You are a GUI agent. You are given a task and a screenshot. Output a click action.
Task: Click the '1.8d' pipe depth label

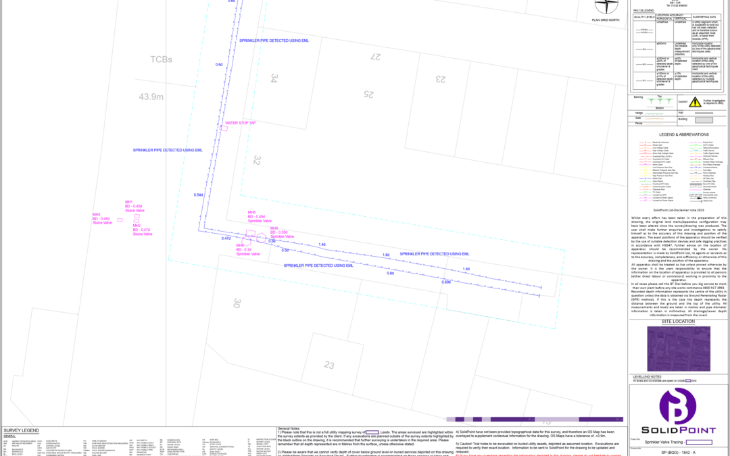coord(386,255)
